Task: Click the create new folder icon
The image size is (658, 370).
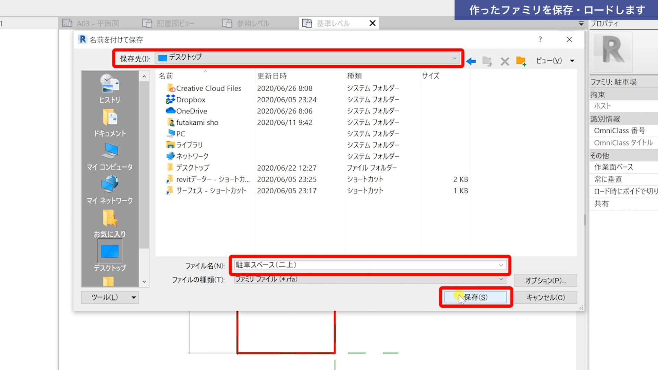Action: click(x=521, y=61)
